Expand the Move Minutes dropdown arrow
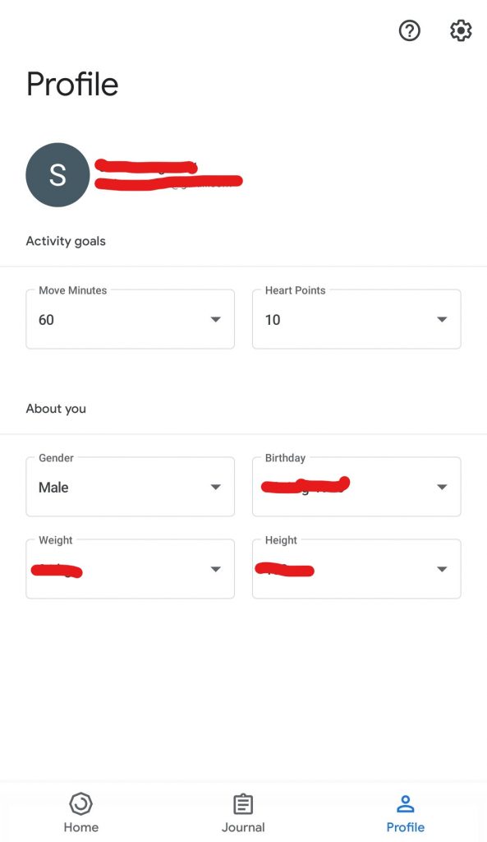The height and width of the screenshot is (842, 487). pos(216,320)
